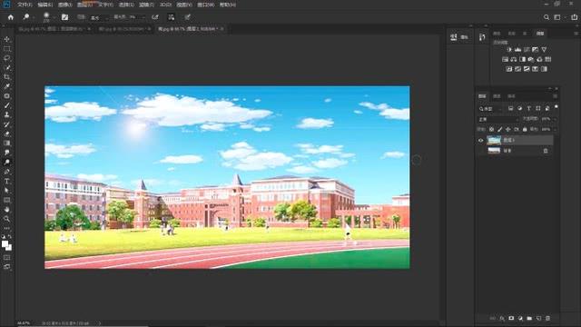The height and width of the screenshot is (327, 581).
Task: Toggle pen pressure control in options bar
Action: pos(188,17)
